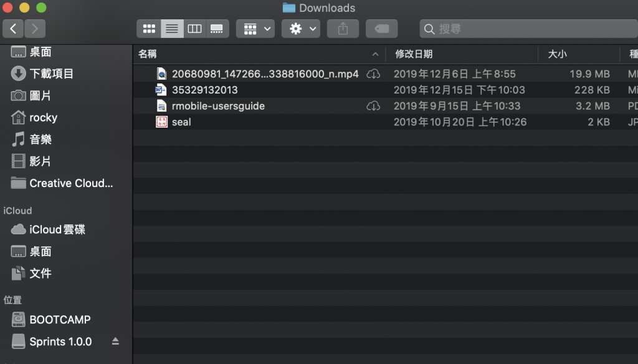The width and height of the screenshot is (638, 364).
Task: Open Creative Cloud… folder in sidebar
Action: (x=71, y=183)
